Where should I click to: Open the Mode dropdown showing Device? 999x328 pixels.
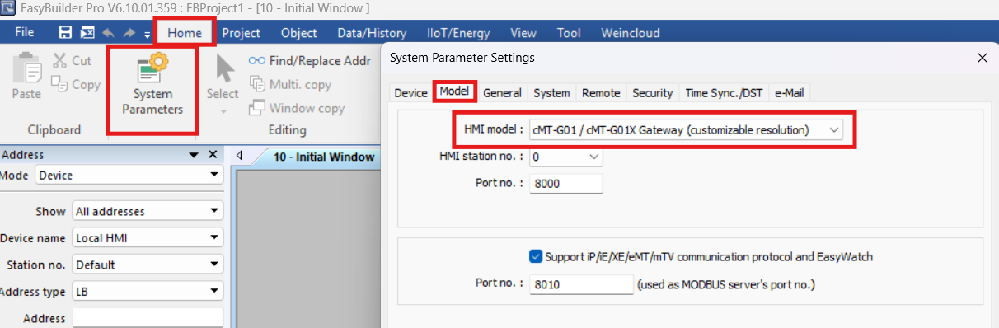(x=129, y=176)
